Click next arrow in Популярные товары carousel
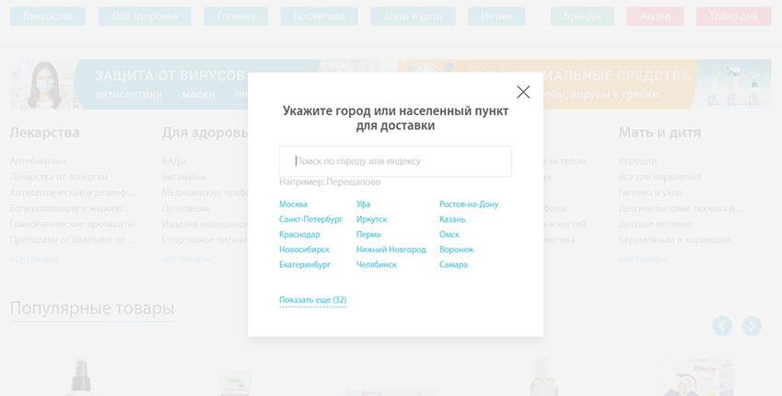The image size is (782, 396). click(x=752, y=326)
